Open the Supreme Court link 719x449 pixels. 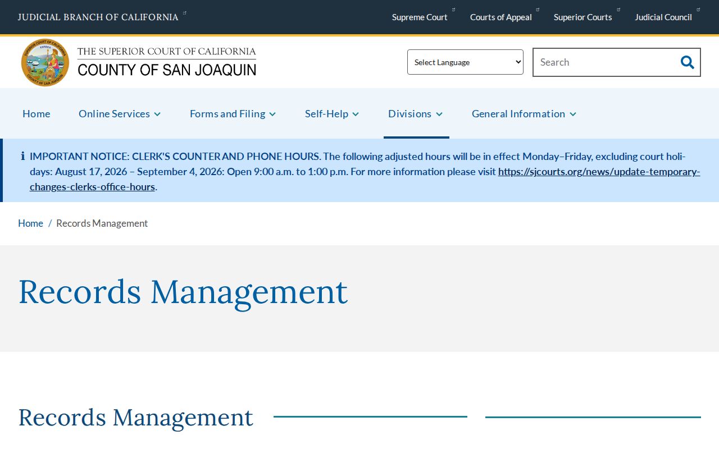point(420,17)
